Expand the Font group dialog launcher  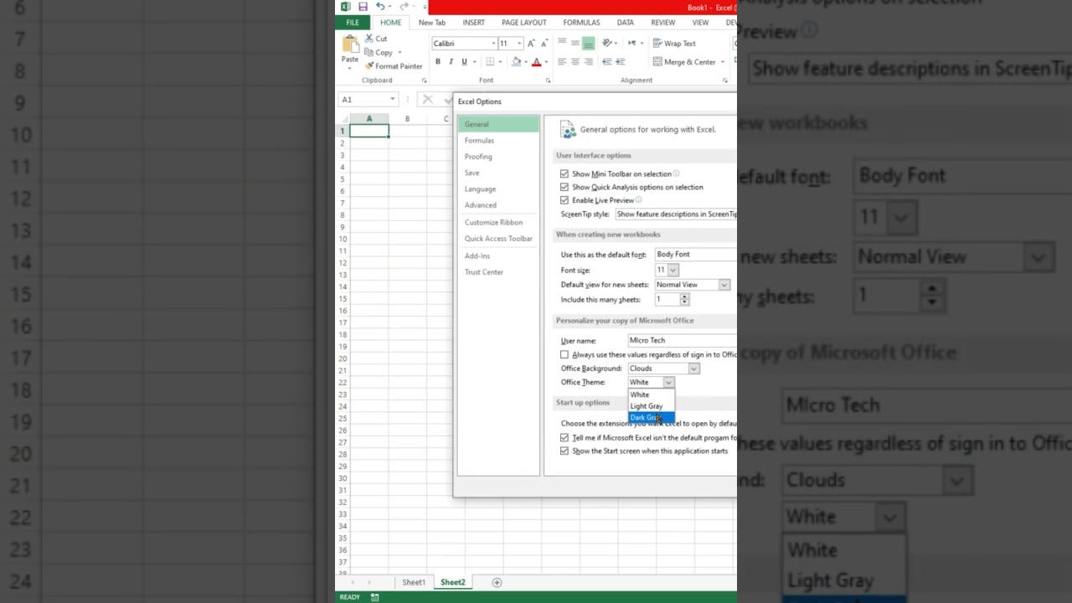548,80
